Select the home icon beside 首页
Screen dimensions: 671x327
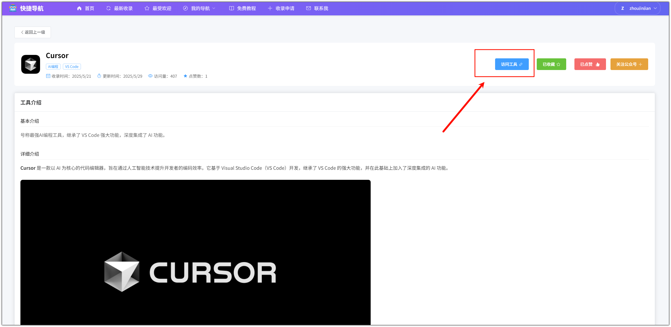point(79,8)
